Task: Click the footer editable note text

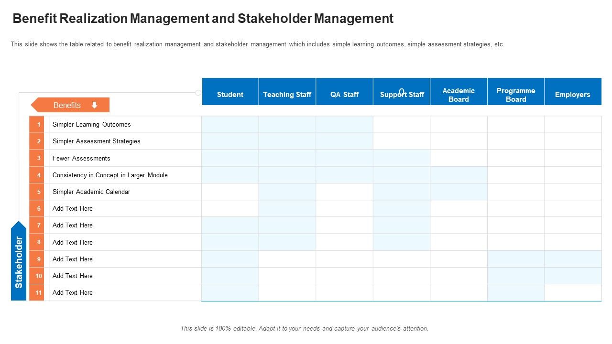Action: [x=305, y=329]
